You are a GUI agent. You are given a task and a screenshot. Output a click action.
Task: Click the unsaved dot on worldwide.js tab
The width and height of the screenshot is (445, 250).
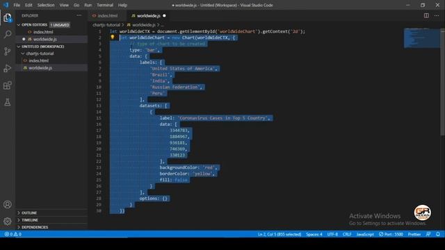pyautogui.click(x=164, y=15)
